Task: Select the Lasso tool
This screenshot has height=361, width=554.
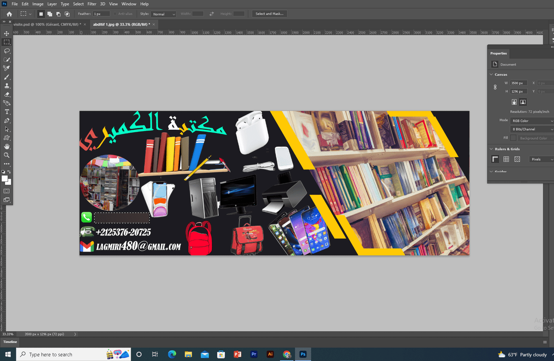Action: (7, 51)
